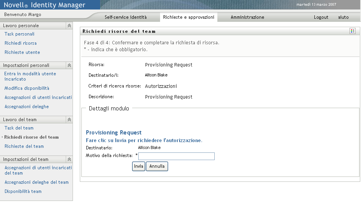Collapse the Impostazioni personali section
The height and width of the screenshot is (204, 361).
(x=69, y=65)
